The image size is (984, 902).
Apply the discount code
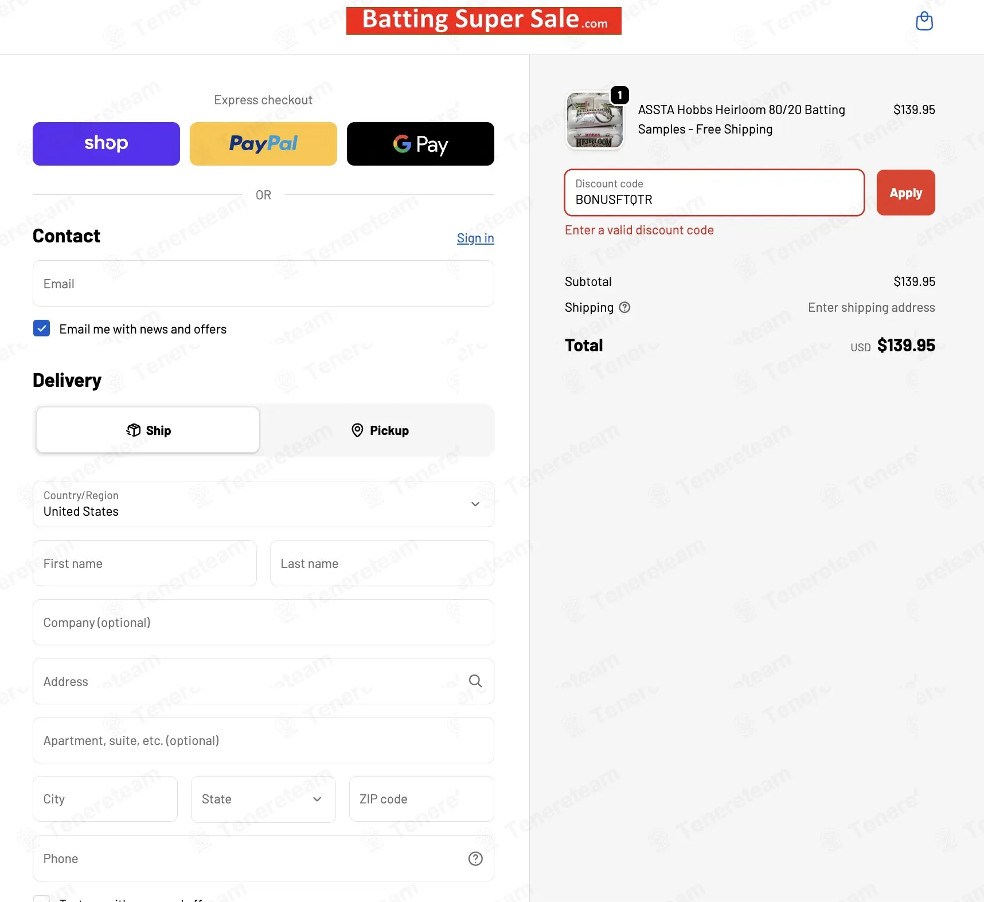[x=906, y=193]
